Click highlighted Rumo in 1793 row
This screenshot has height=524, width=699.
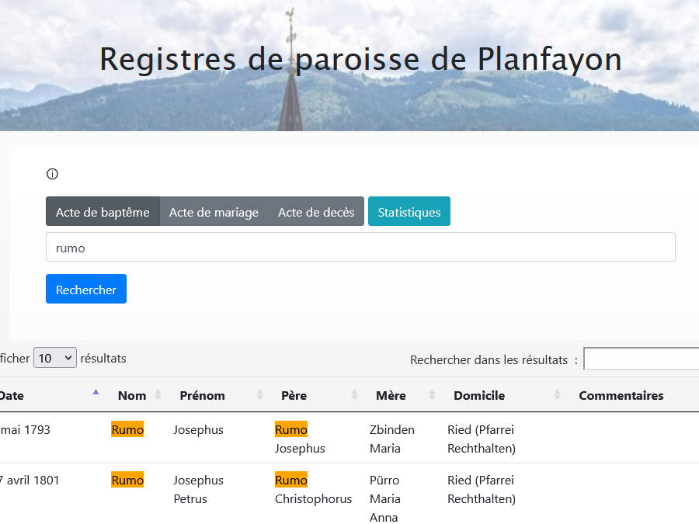coord(127,429)
